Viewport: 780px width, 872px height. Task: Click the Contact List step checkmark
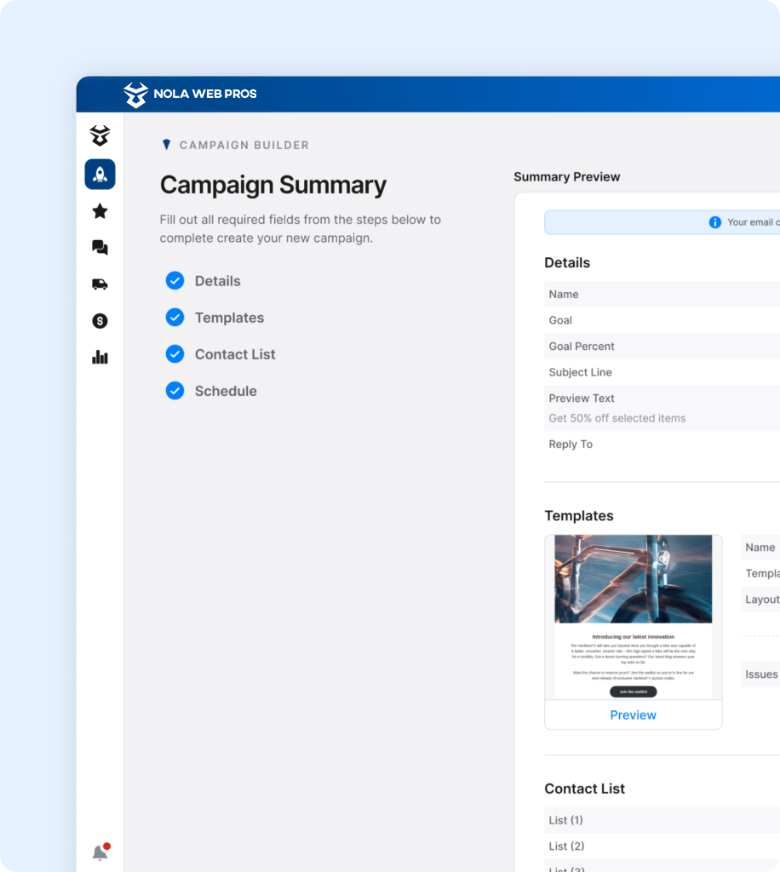tap(175, 354)
